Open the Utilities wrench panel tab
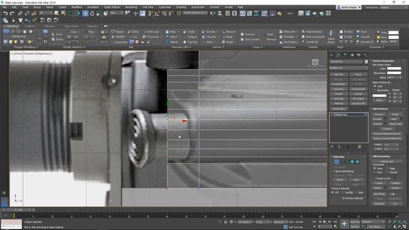The image size is (409, 230). tap(366, 55)
